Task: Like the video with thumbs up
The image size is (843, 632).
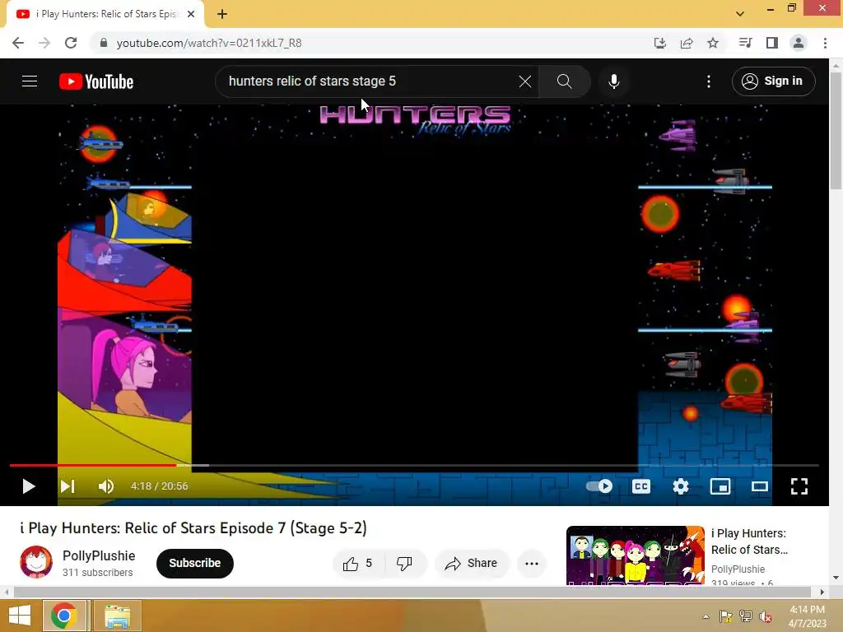Action: 359,563
